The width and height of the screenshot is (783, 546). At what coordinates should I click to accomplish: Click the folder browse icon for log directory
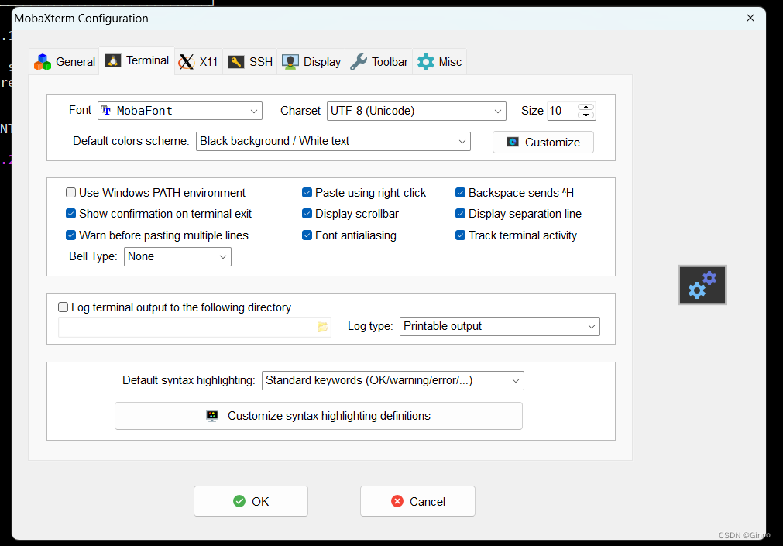tap(323, 327)
